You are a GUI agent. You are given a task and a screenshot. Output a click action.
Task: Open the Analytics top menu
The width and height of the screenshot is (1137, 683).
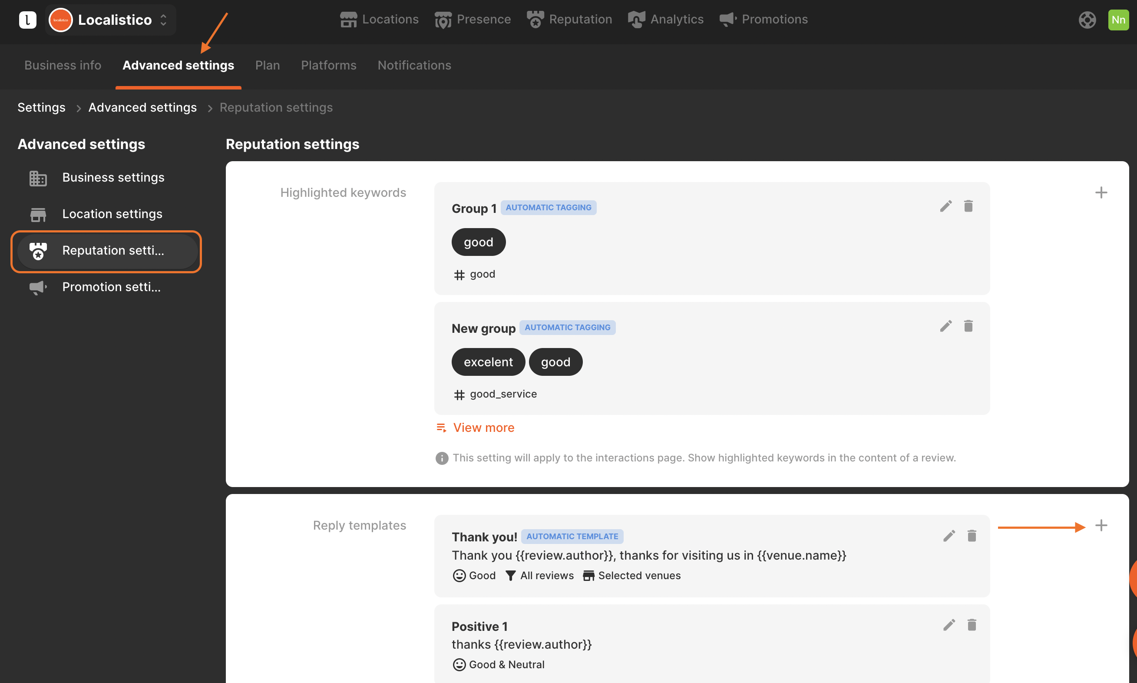click(666, 19)
